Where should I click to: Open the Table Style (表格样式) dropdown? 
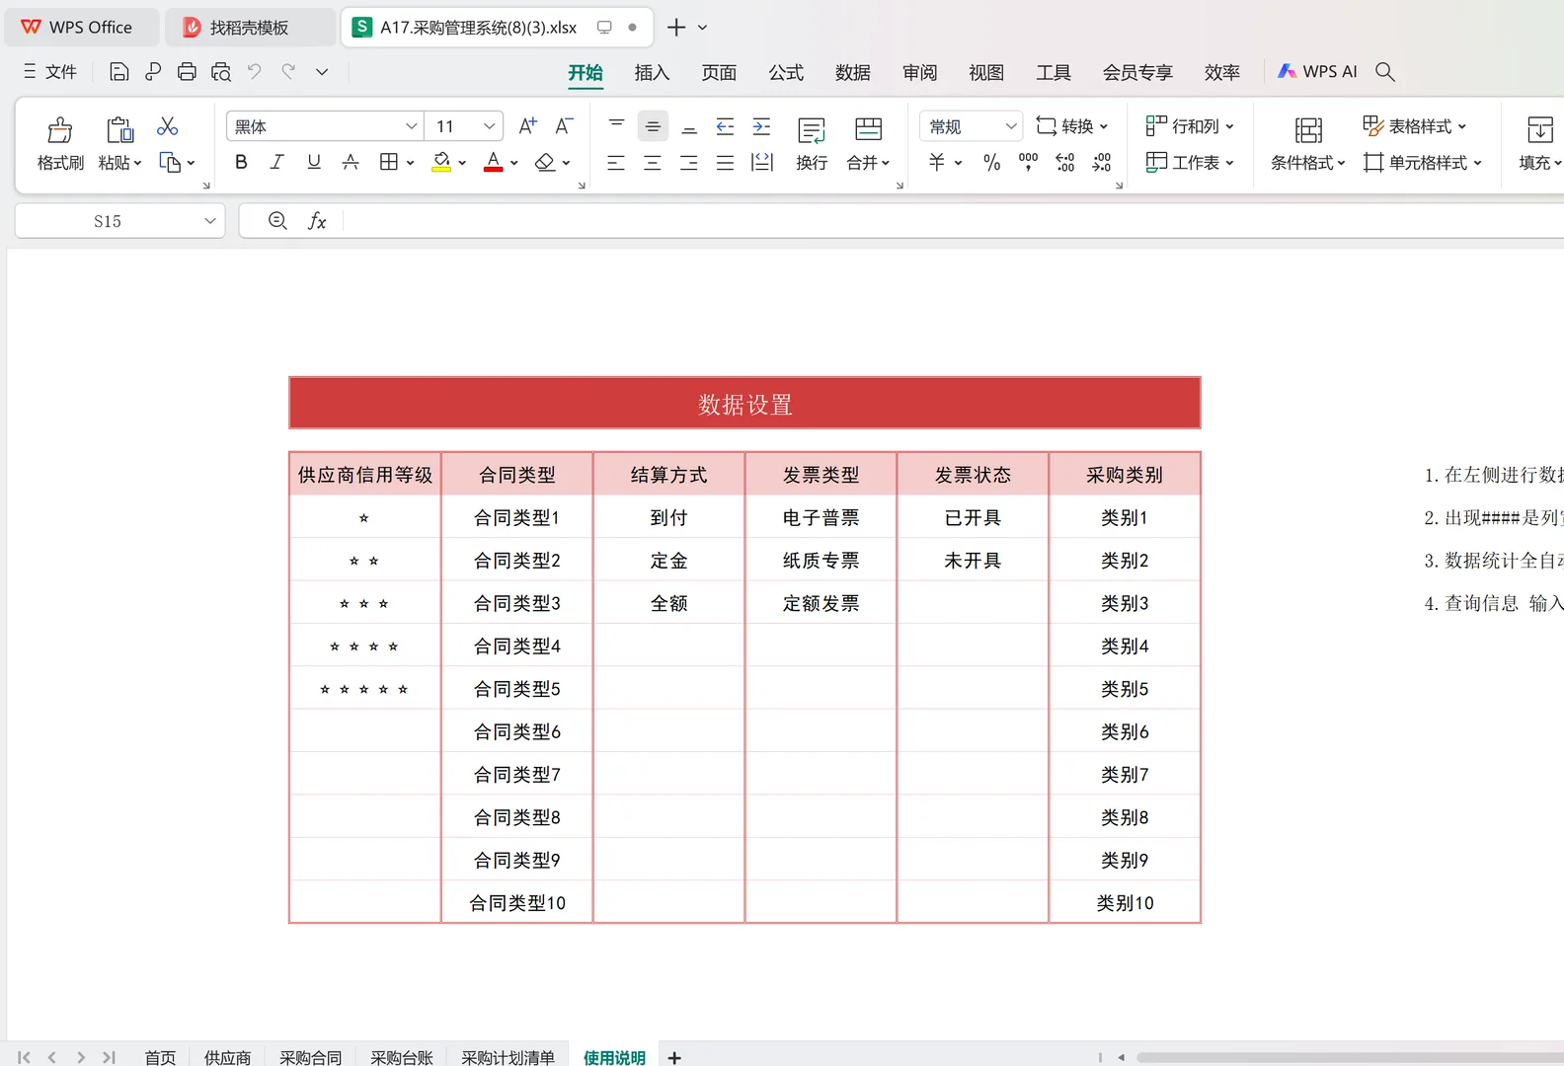1414,126
